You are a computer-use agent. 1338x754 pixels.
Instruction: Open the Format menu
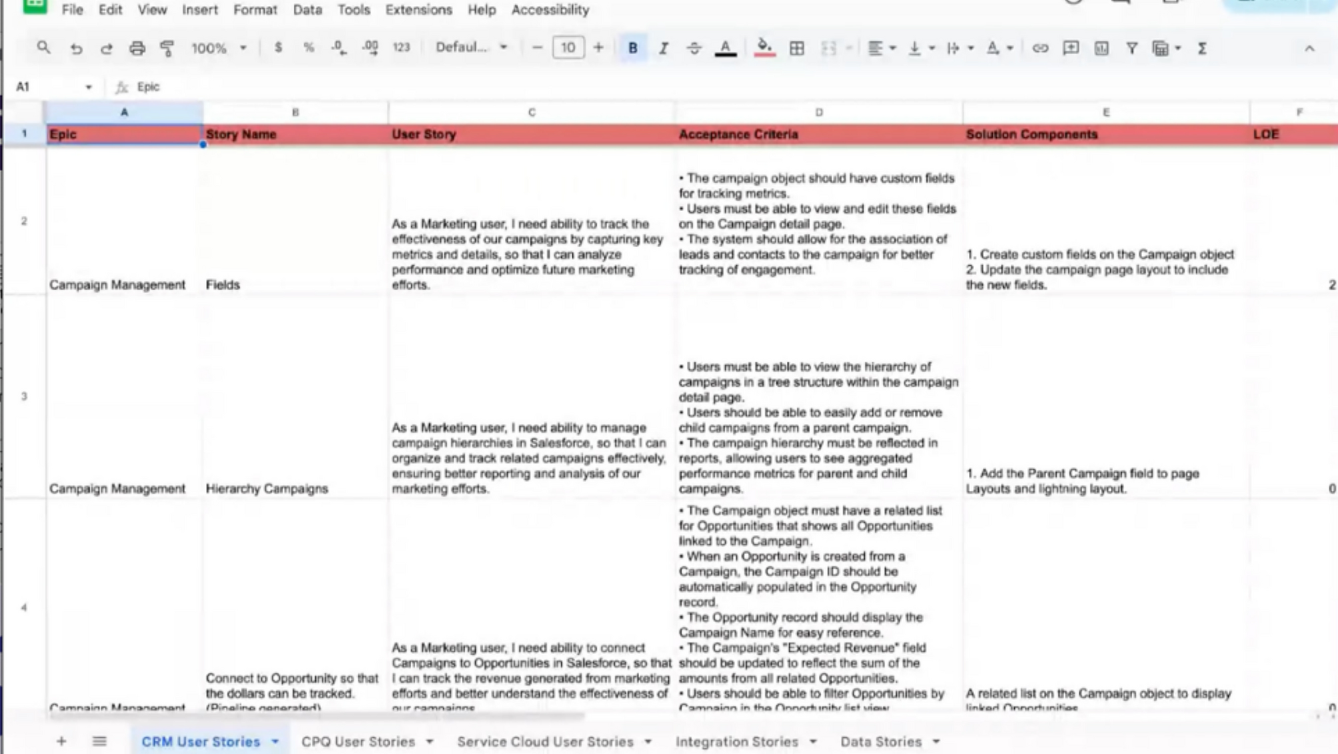[x=255, y=10]
